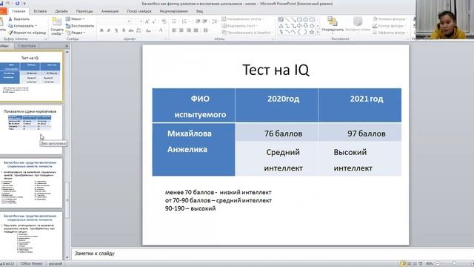Toggle Underline (Ч) formatting
This screenshot has height=267, width=474.
coord(116,30)
